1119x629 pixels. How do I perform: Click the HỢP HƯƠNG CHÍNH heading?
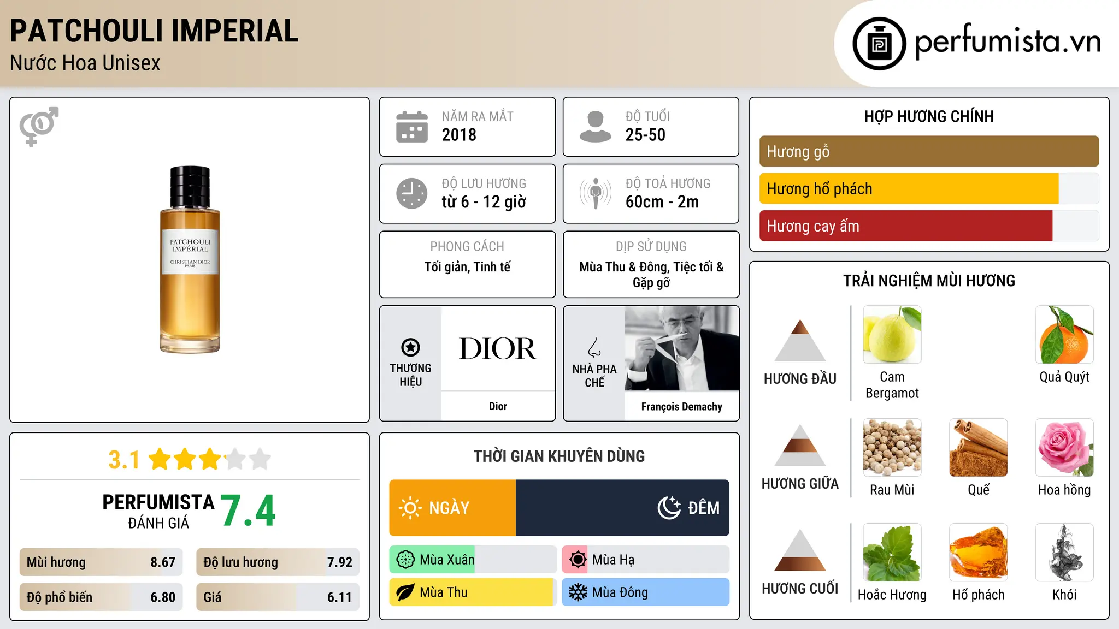[x=929, y=116]
